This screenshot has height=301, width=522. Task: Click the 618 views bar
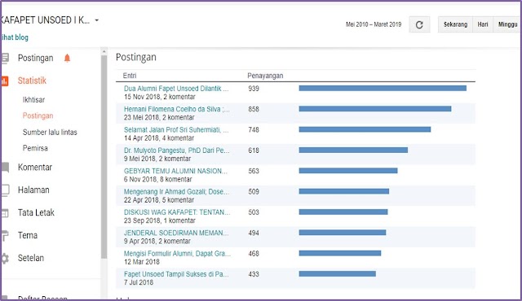(353, 150)
